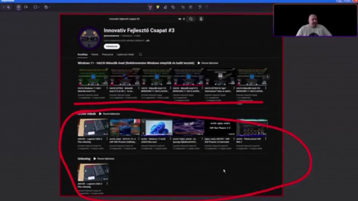Click the magnifier search button
The height and width of the screenshot is (201, 358).
coord(191,19)
